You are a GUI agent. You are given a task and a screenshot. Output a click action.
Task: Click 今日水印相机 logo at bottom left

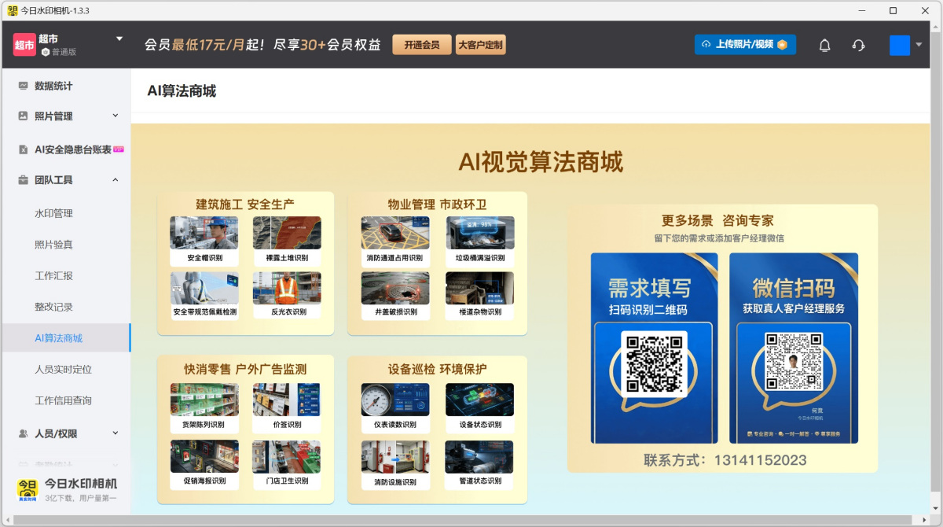click(x=28, y=489)
